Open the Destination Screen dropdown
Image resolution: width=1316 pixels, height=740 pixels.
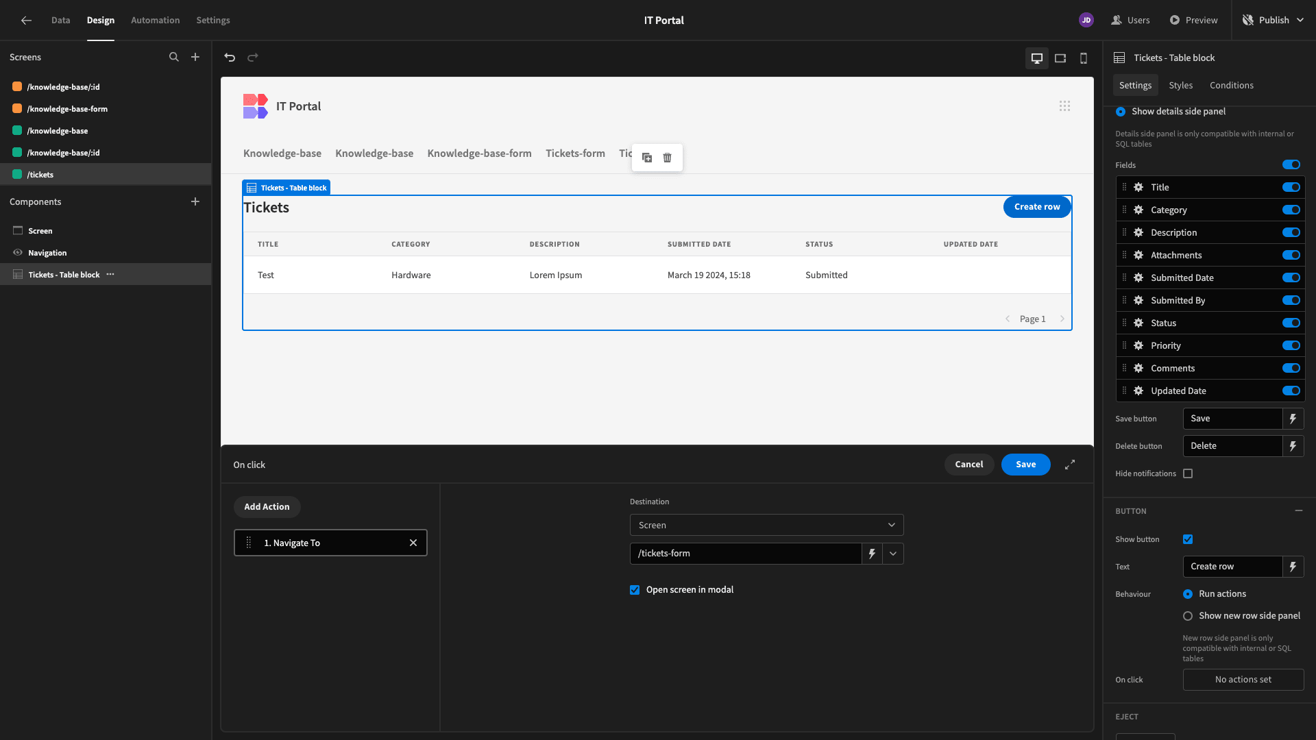click(x=766, y=525)
